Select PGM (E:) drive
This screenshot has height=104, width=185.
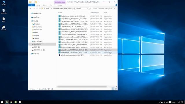click(37, 47)
